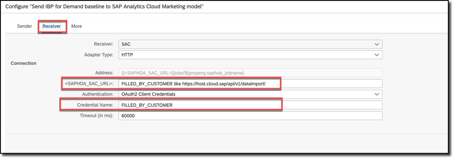453x158 pixels.
Task: Click the <SAPHDA_SAC_URL>: label
Action: [x=89, y=84]
